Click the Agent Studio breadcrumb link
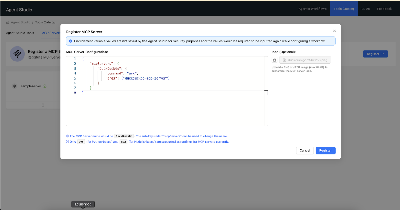This screenshot has width=400, height=210. [21, 22]
